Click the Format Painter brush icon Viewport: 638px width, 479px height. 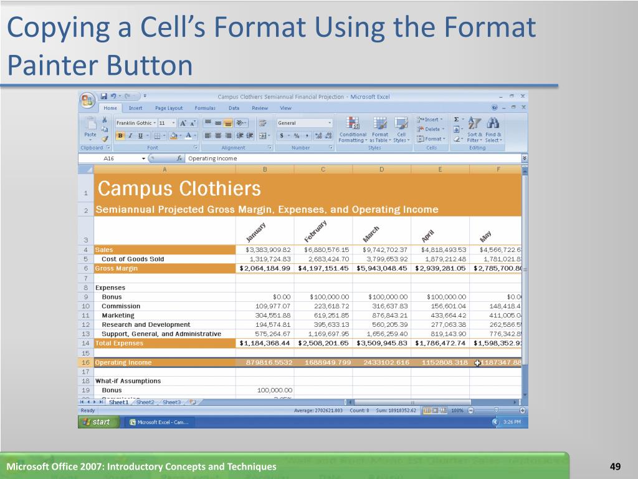point(105,139)
